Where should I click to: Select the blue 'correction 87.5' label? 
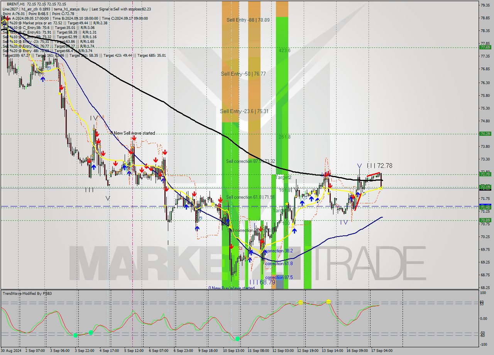(279, 277)
